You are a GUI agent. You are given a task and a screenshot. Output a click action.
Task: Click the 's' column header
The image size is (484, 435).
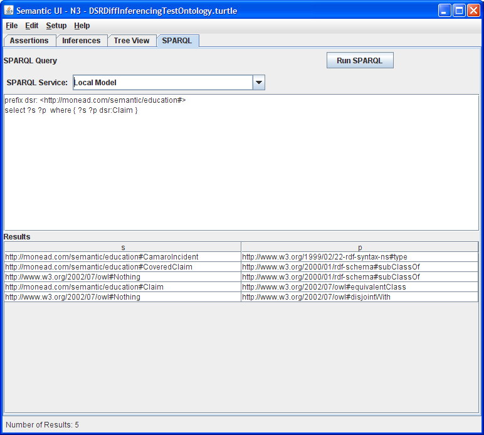click(x=123, y=247)
